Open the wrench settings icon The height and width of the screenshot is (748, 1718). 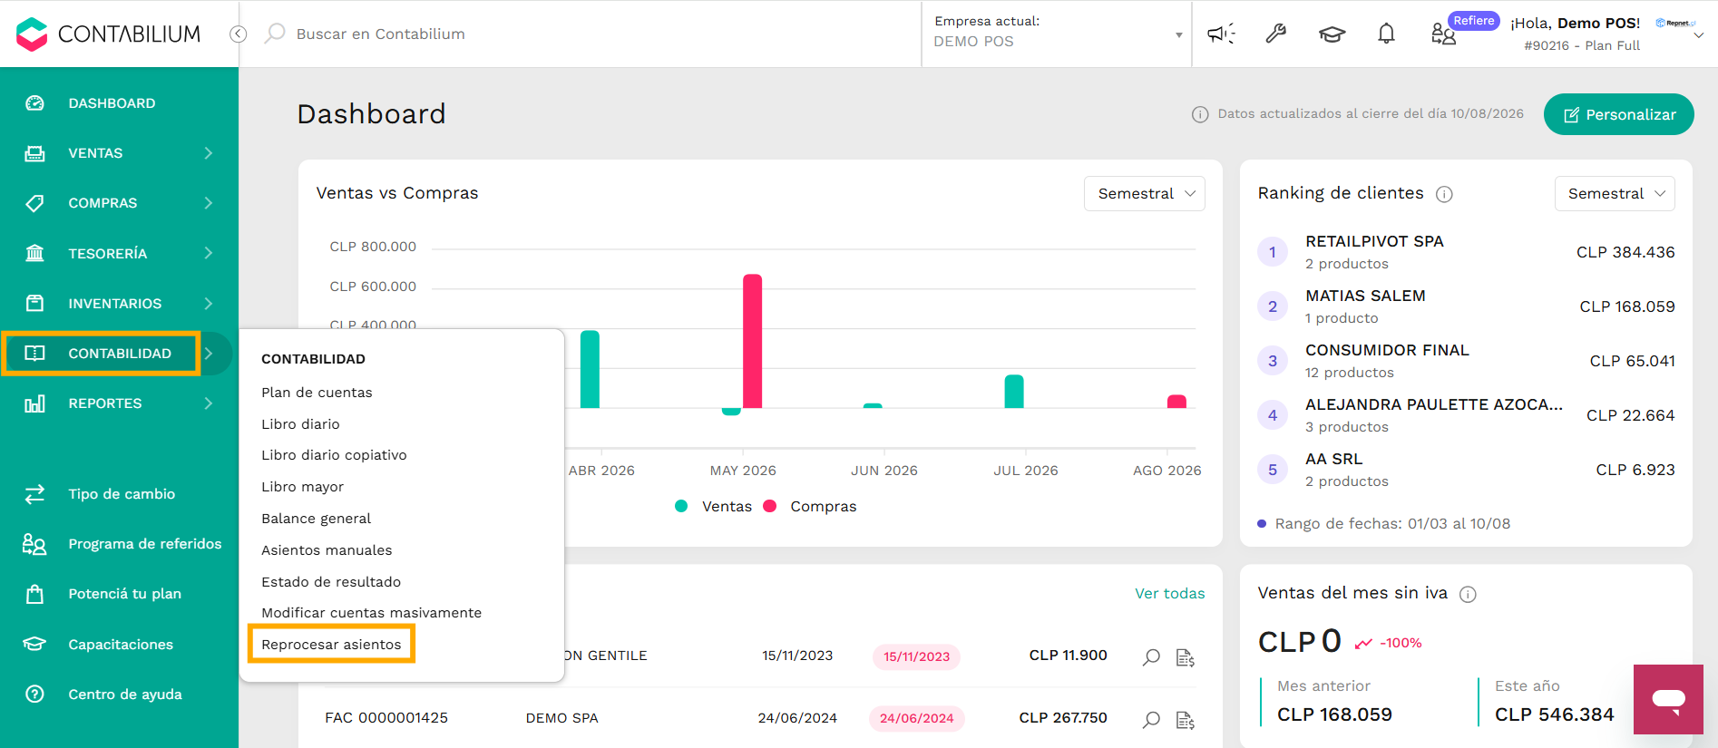(x=1276, y=34)
